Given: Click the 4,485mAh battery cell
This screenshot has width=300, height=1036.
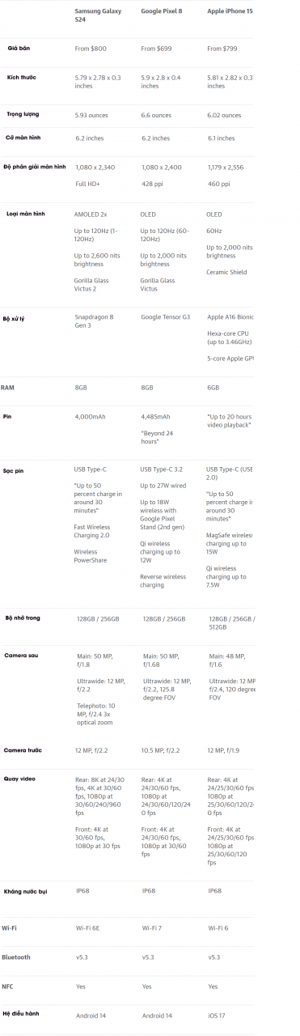Looking at the screenshot, I should click(155, 417).
